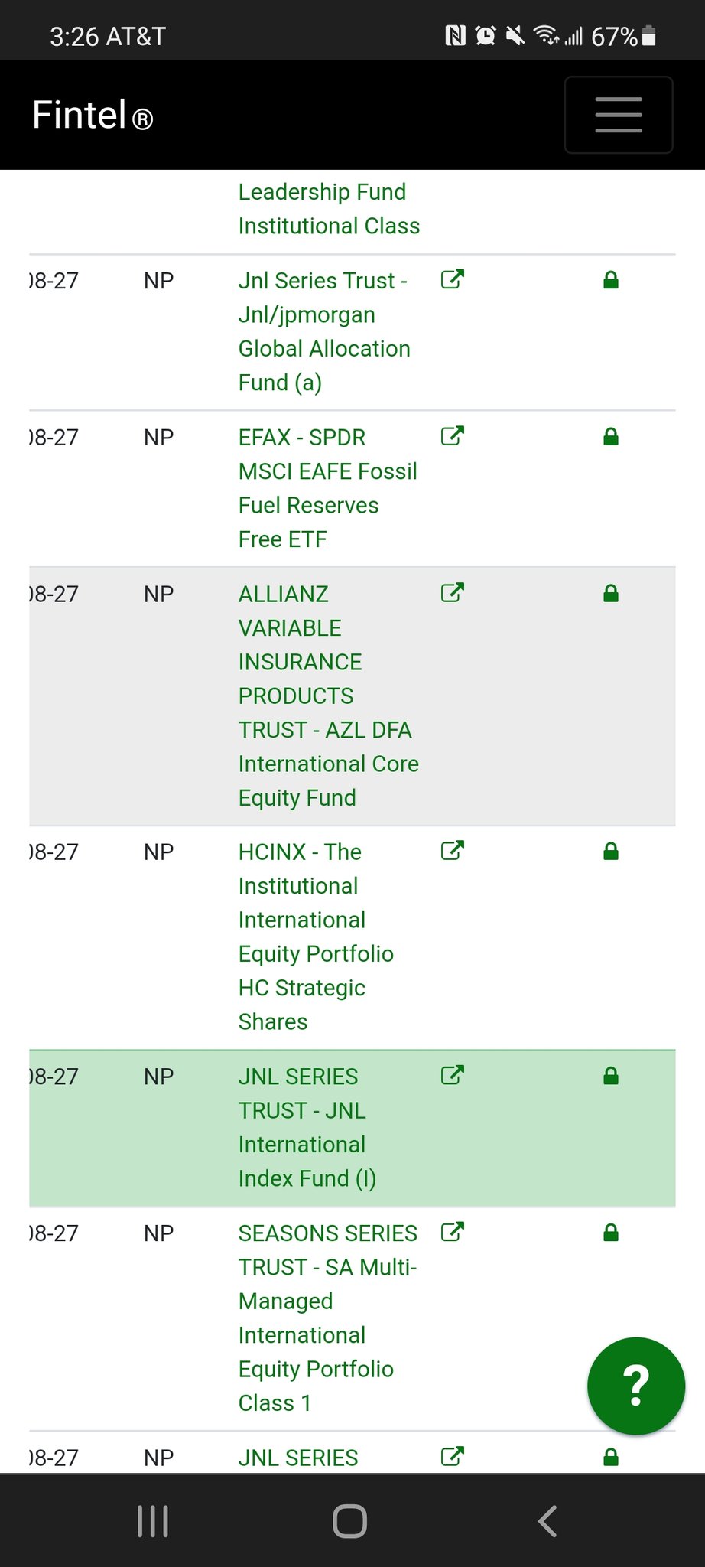
Task: Go to Fintel home via logo
Action: pyautogui.click(x=93, y=116)
